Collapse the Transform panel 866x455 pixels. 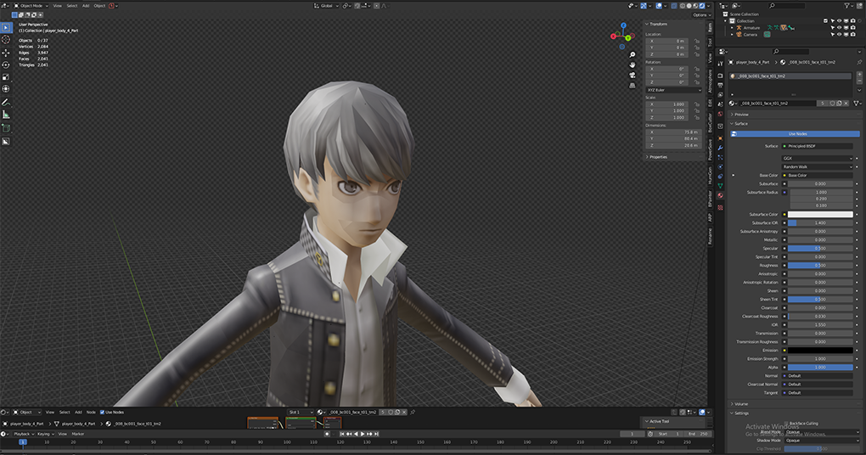(656, 24)
